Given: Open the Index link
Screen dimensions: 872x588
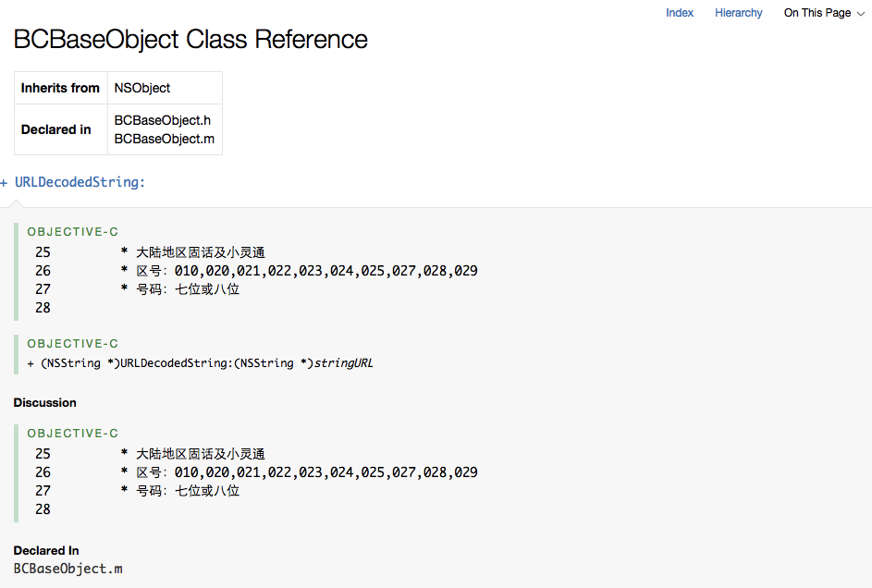Looking at the screenshot, I should (680, 13).
